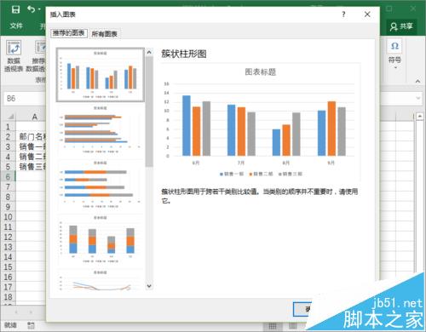Open the 文件 menu in Excel

click(16, 26)
